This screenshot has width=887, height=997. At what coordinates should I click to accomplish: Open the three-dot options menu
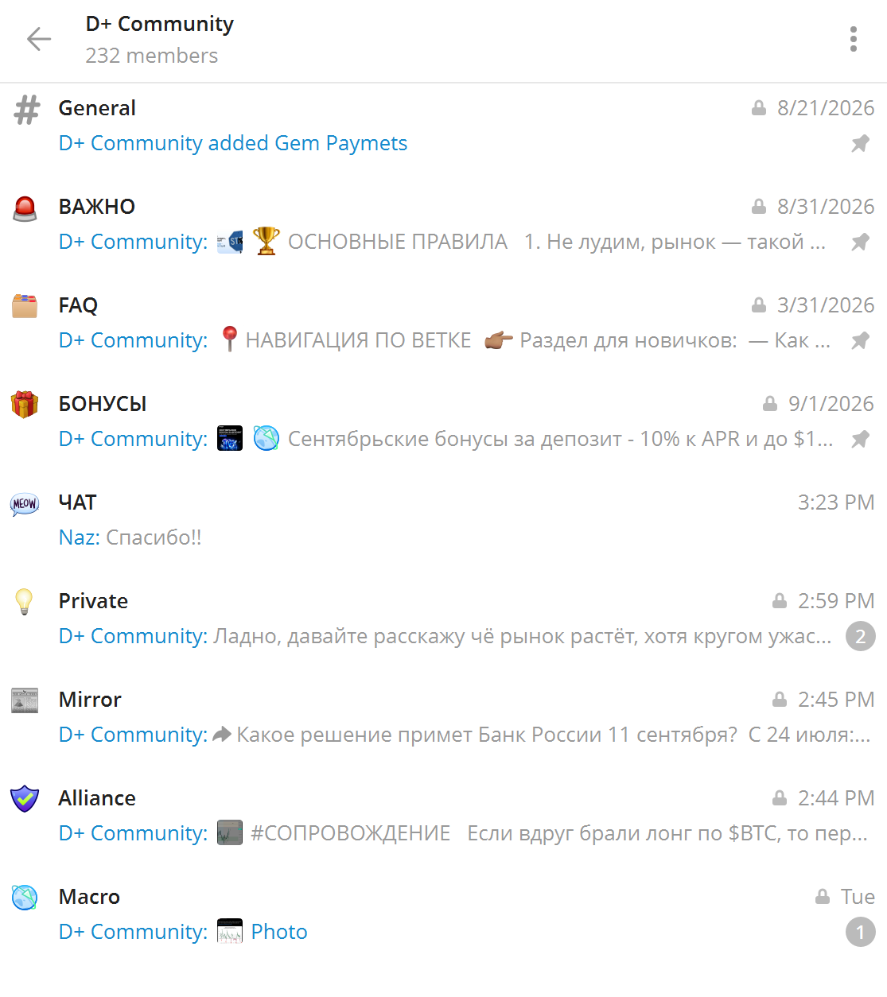(x=854, y=39)
